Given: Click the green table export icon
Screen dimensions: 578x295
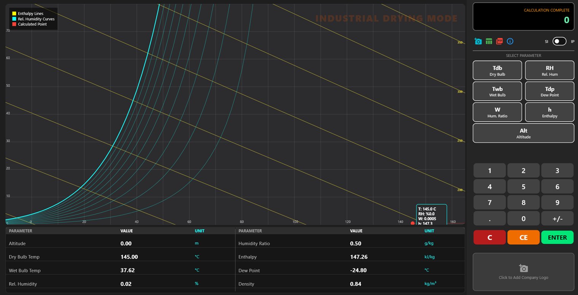Looking at the screenshot, I should [x=489, y=41].
